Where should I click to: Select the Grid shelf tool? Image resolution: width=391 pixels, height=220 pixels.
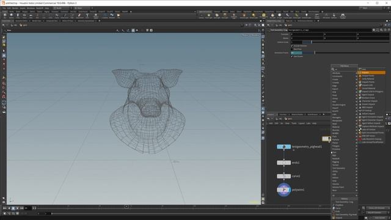tap(31, 16)
